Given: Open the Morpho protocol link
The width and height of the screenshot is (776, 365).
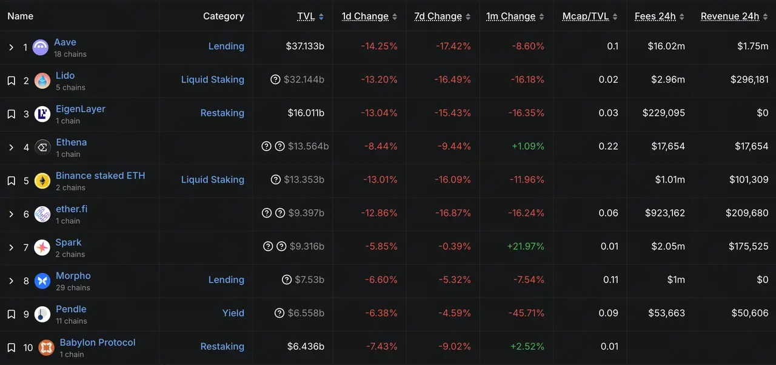Looking at the screenshot, I should (73, 276).
